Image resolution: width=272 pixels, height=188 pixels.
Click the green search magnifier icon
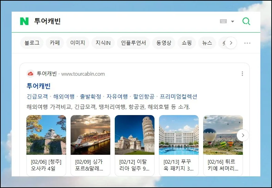(x=246, y=21)
